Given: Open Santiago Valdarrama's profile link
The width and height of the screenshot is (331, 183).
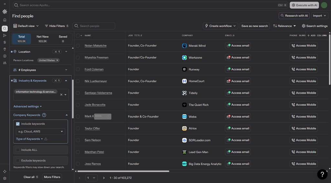Looking at the screenshot, I should tap(98, 93).
